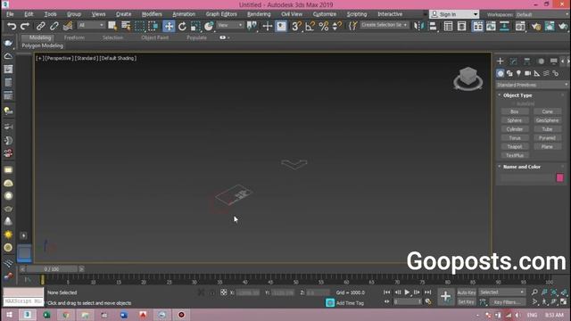Activate the Select Object tool

point(112,26)
